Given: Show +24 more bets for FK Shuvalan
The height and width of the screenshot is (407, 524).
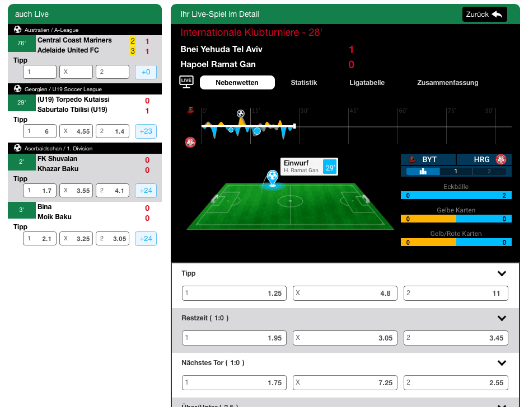Looking at the screenshot, I should (x=146, y=191).
